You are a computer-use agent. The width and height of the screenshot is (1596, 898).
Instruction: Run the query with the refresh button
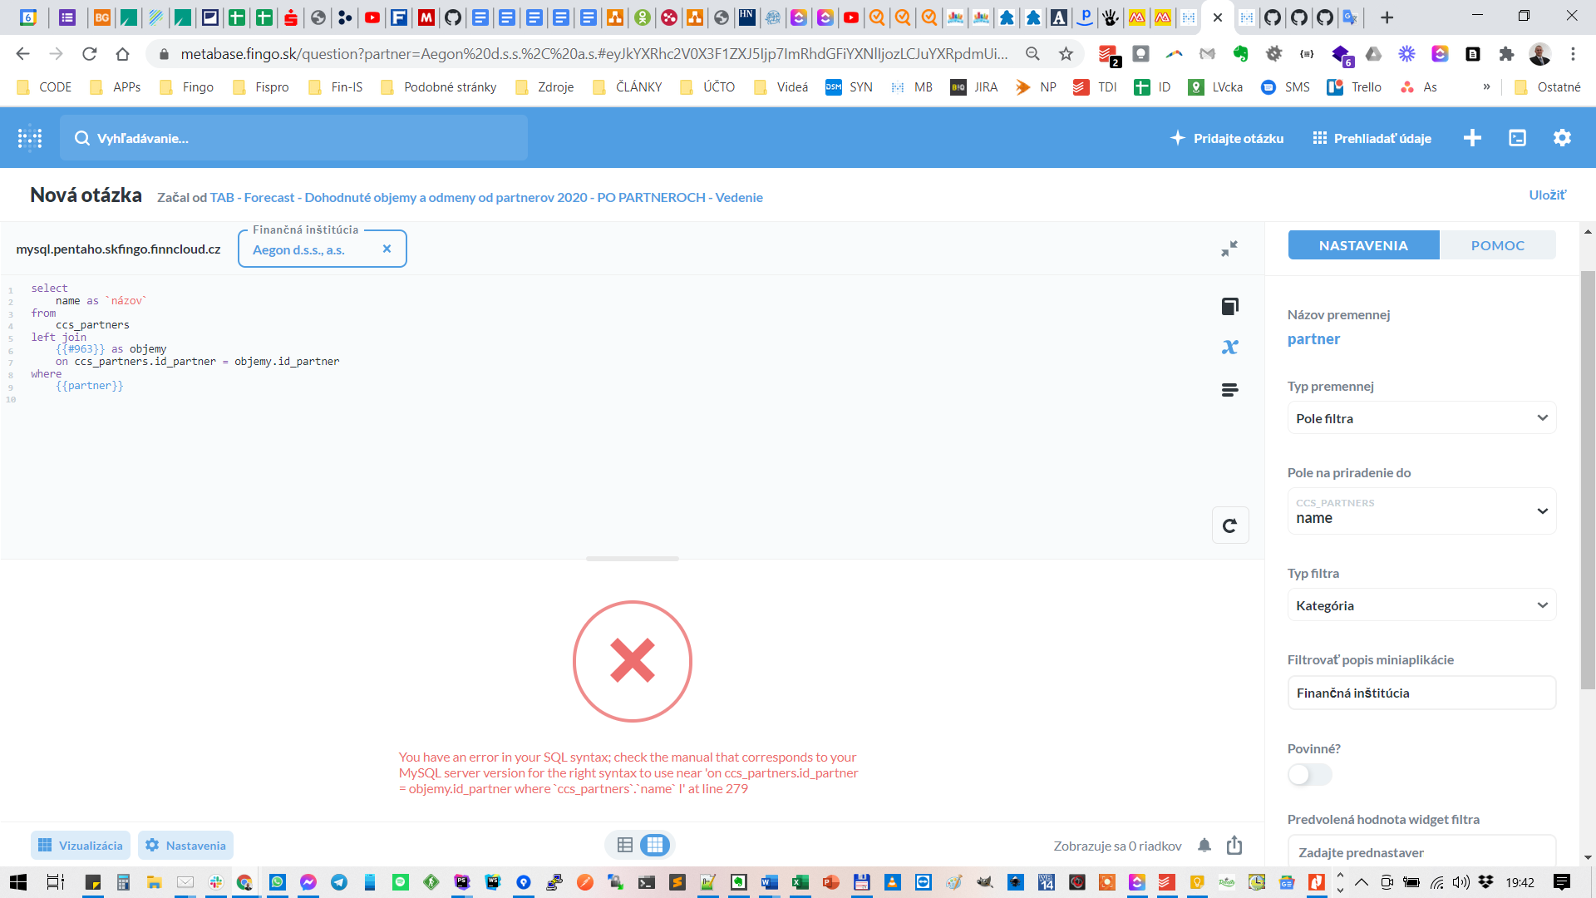pyautogui.click(x=1229, y=525)
